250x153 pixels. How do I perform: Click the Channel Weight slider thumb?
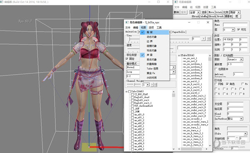[x=135, y=84]
